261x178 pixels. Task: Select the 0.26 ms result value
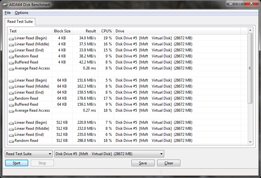[x=90, y=68]
